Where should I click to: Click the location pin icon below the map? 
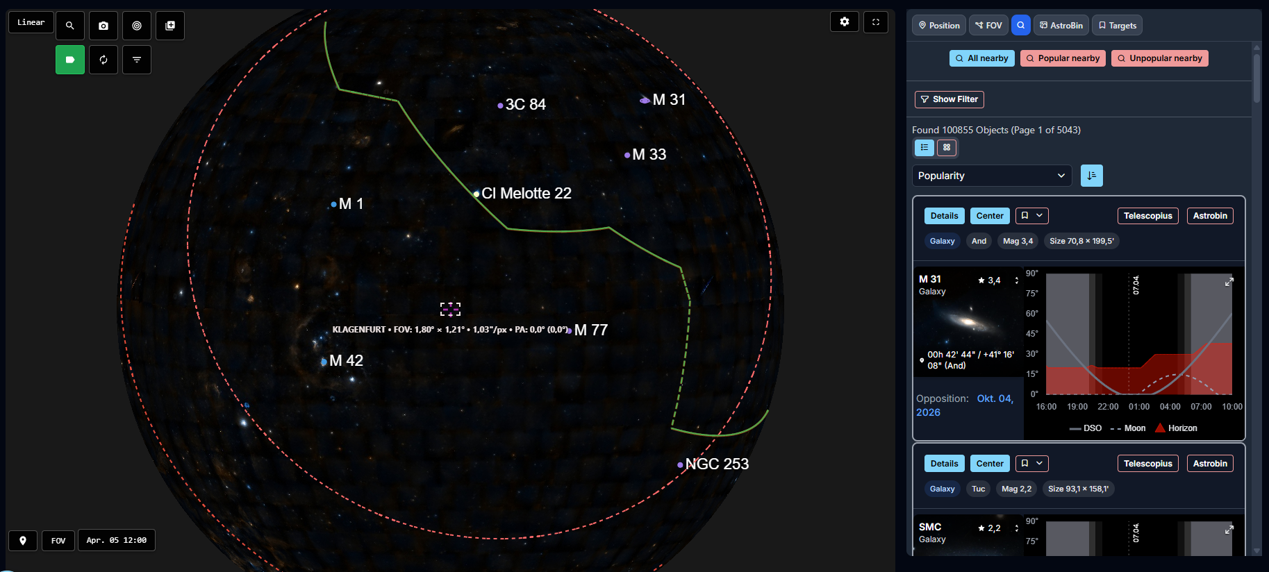tap(23, 541)
